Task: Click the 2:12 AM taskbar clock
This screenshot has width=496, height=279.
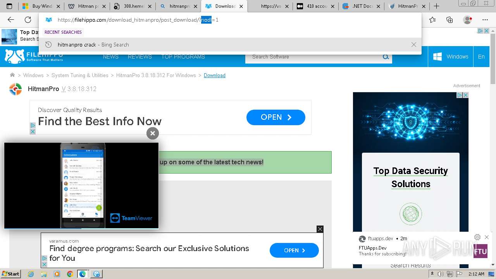Action: [476, 274]
